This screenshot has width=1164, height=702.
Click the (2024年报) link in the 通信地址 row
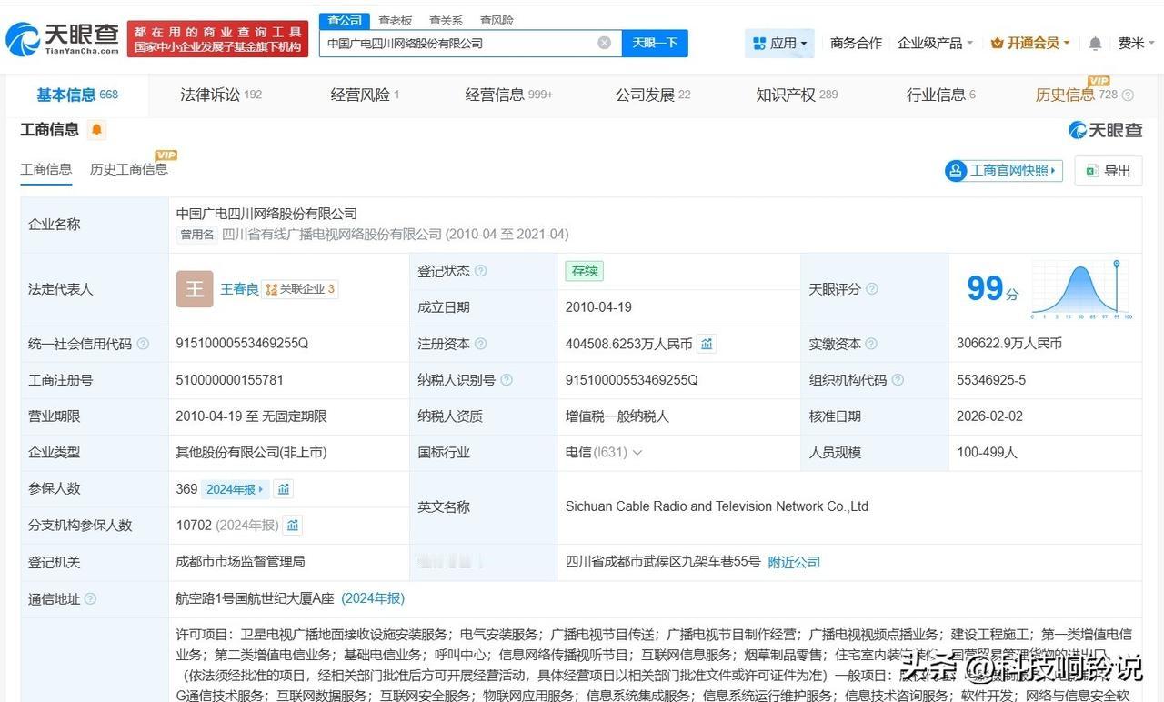point(373,598)
